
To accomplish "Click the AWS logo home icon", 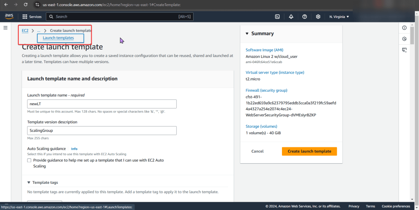I will point(9,16).
